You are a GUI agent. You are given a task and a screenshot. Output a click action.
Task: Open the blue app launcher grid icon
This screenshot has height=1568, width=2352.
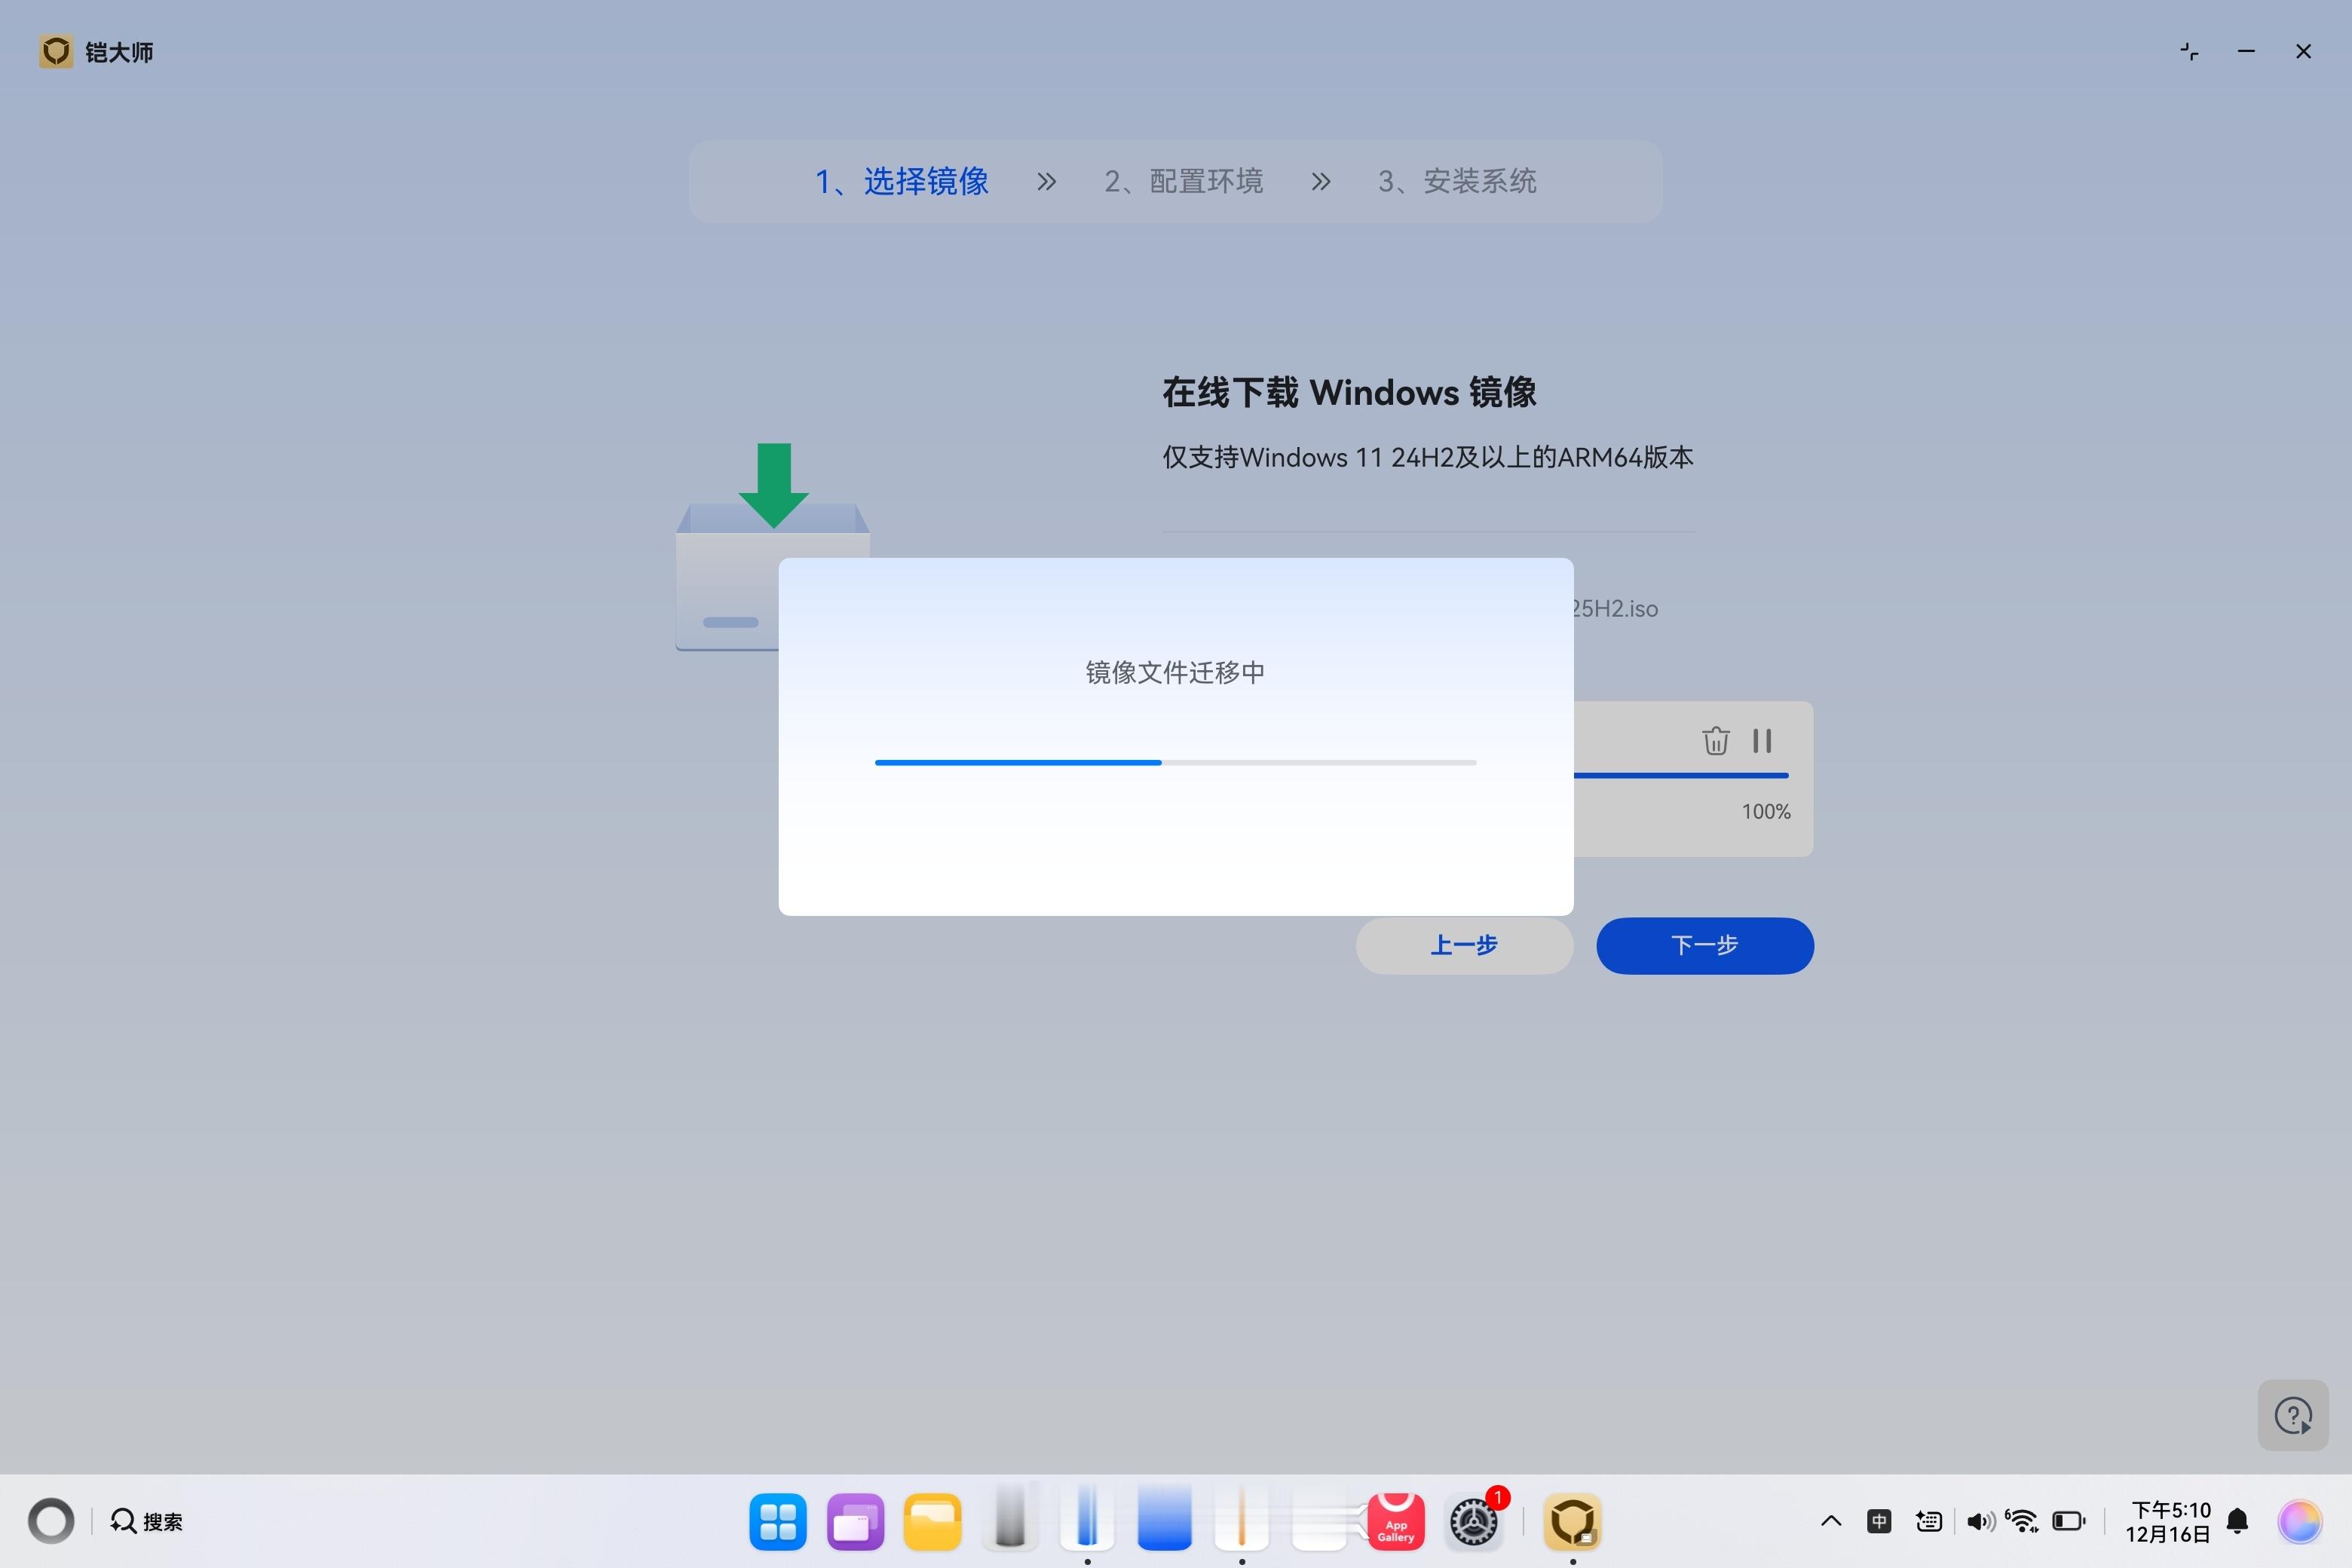(x=777, y=1522)
